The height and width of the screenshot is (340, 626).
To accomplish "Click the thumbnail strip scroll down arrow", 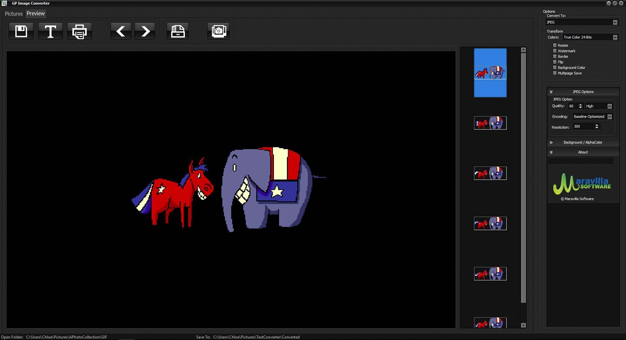I will tap(523, 326).
